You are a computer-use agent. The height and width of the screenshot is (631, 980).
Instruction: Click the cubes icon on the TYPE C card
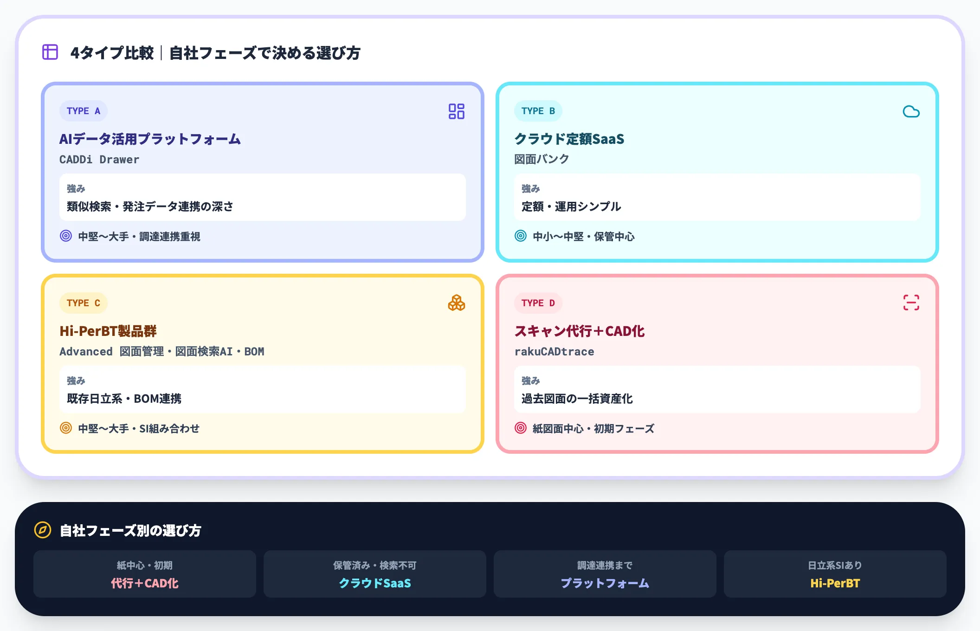tap(457, 303)
